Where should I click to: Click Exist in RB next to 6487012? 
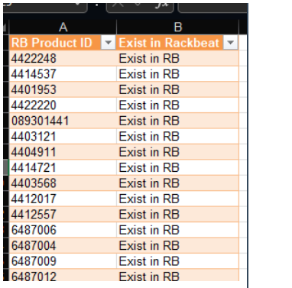pyautogui.click(x=177, y=275)
